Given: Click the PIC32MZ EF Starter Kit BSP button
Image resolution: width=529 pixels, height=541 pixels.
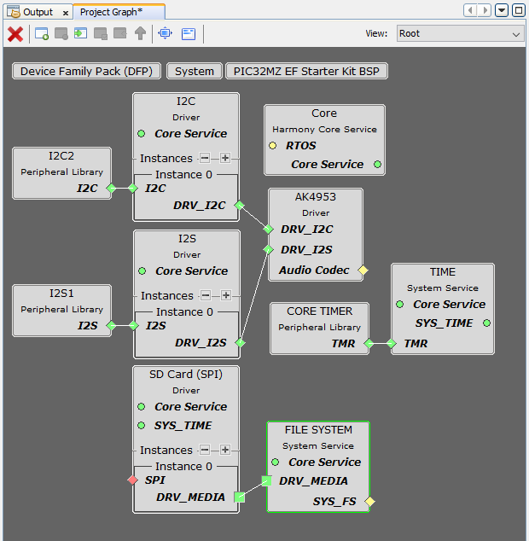Looking at the screenshot, I should click(306, 71).
